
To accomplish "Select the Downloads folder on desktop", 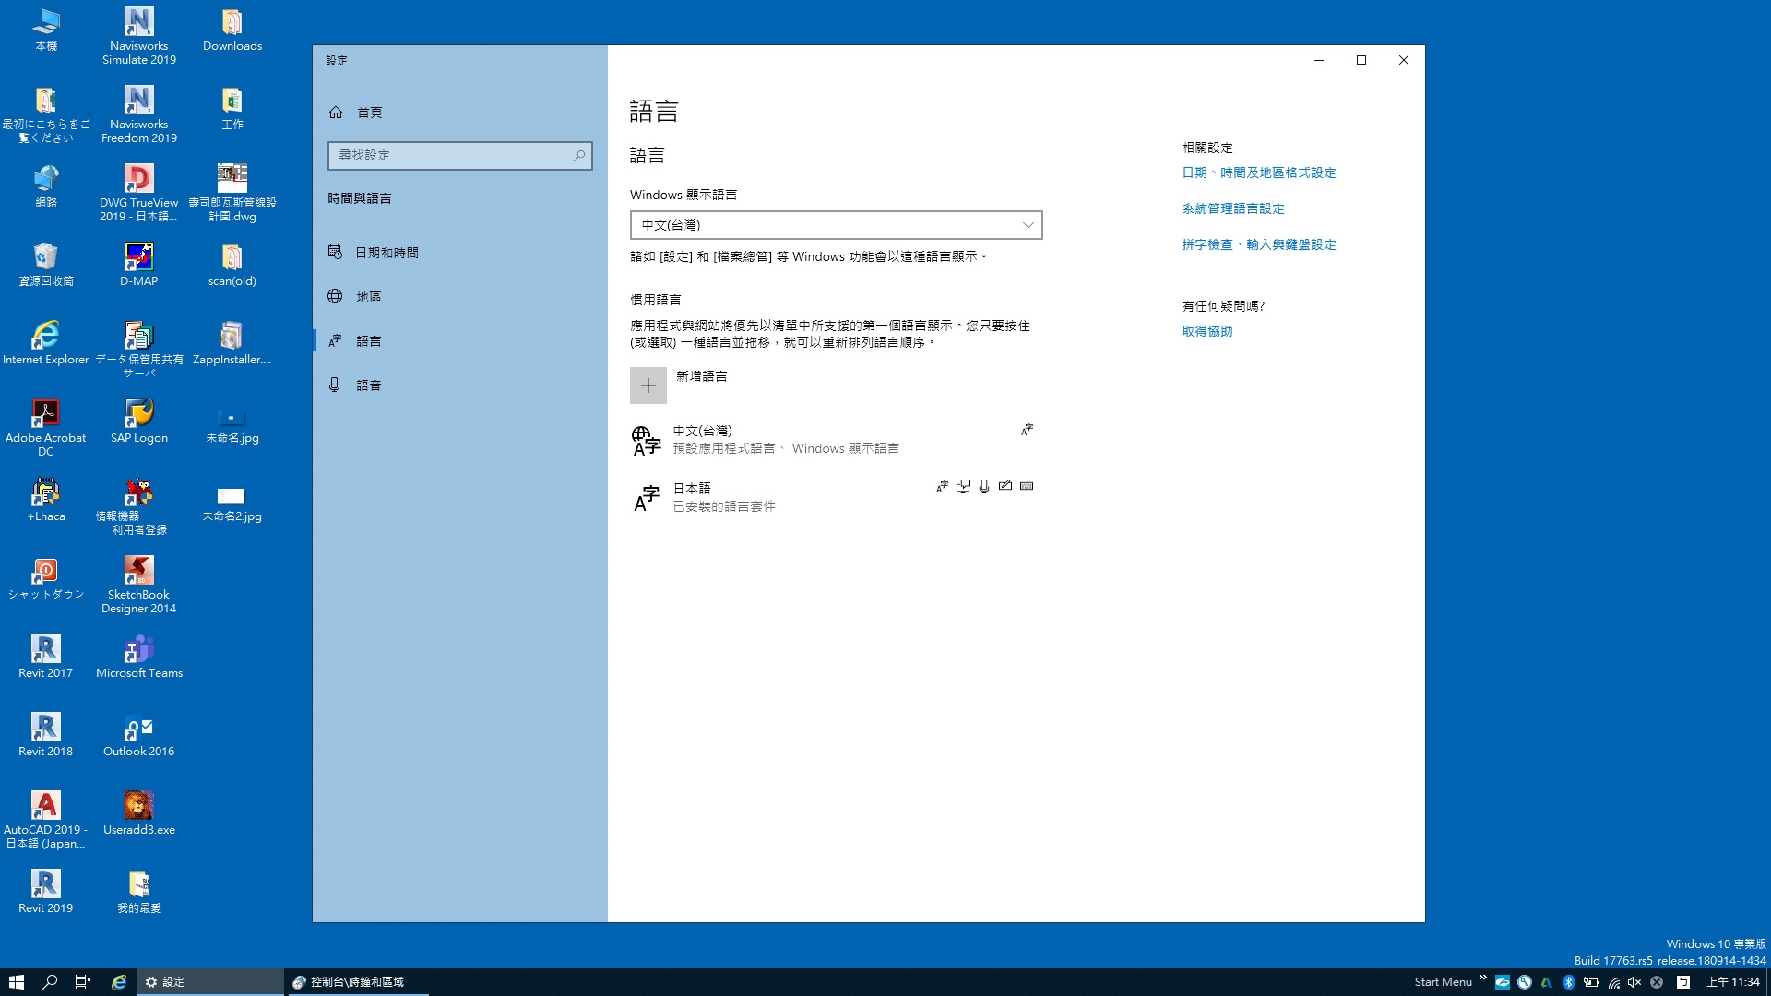I will coord(232,30).
